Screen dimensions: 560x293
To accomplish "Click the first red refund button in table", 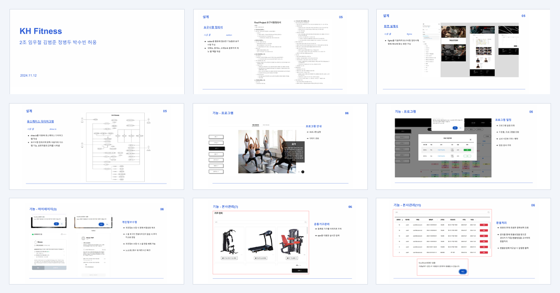I will click(x=484, y=225).
